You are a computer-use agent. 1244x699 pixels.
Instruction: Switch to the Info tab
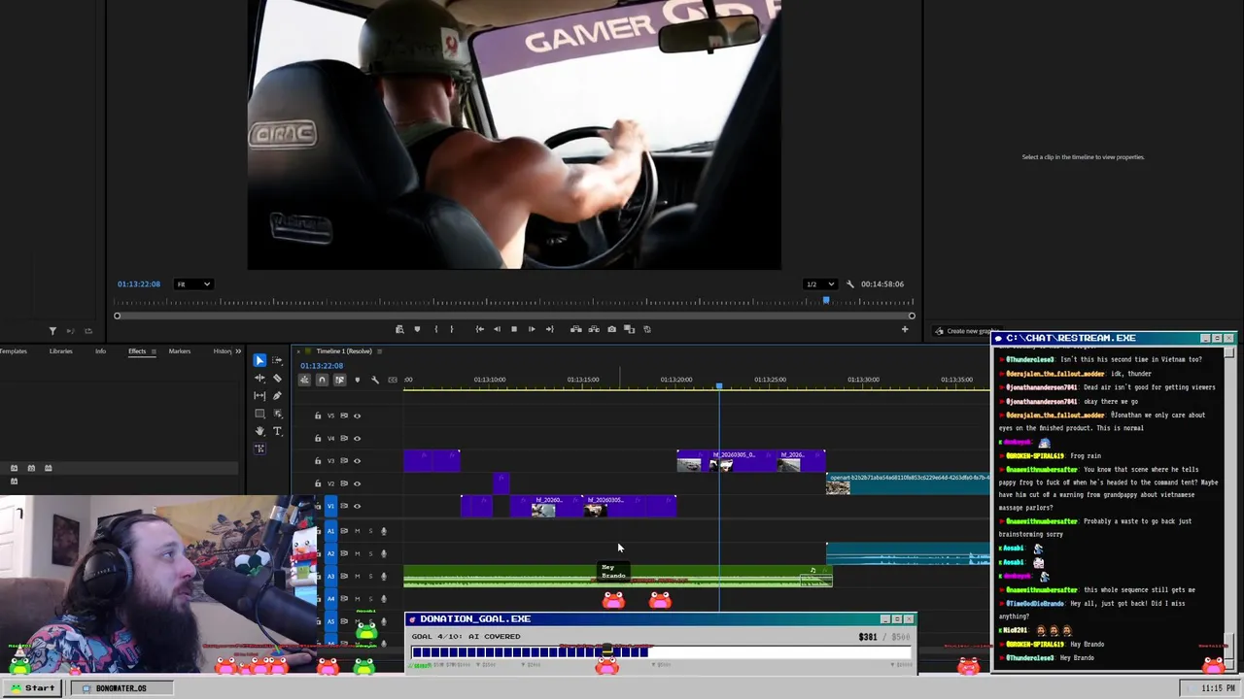pyautogui.click(x=100, y=351)
